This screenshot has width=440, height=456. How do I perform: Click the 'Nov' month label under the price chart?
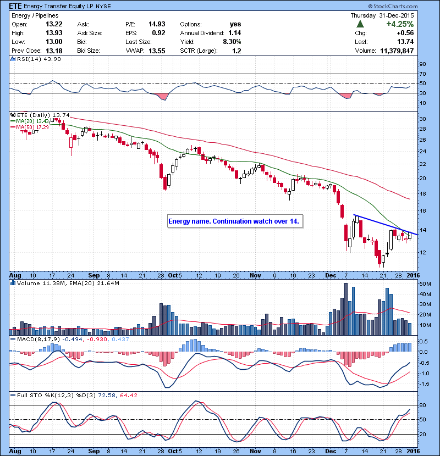point(255,275)
